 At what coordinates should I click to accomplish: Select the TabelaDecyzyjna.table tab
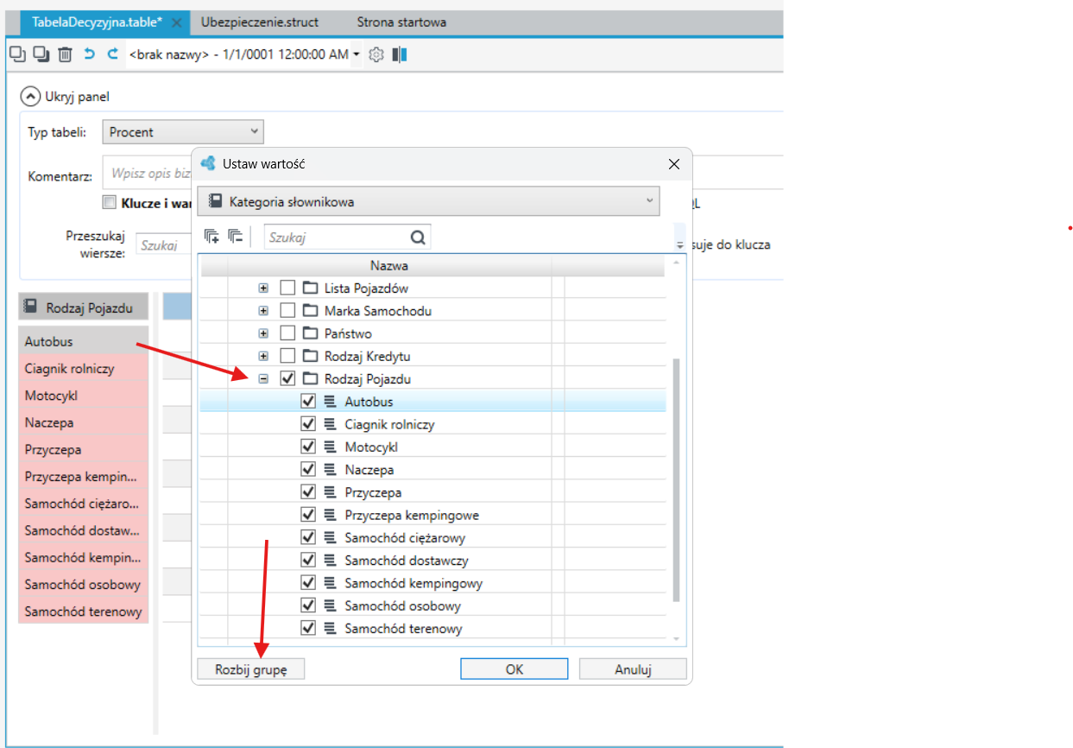coord(97,22)
